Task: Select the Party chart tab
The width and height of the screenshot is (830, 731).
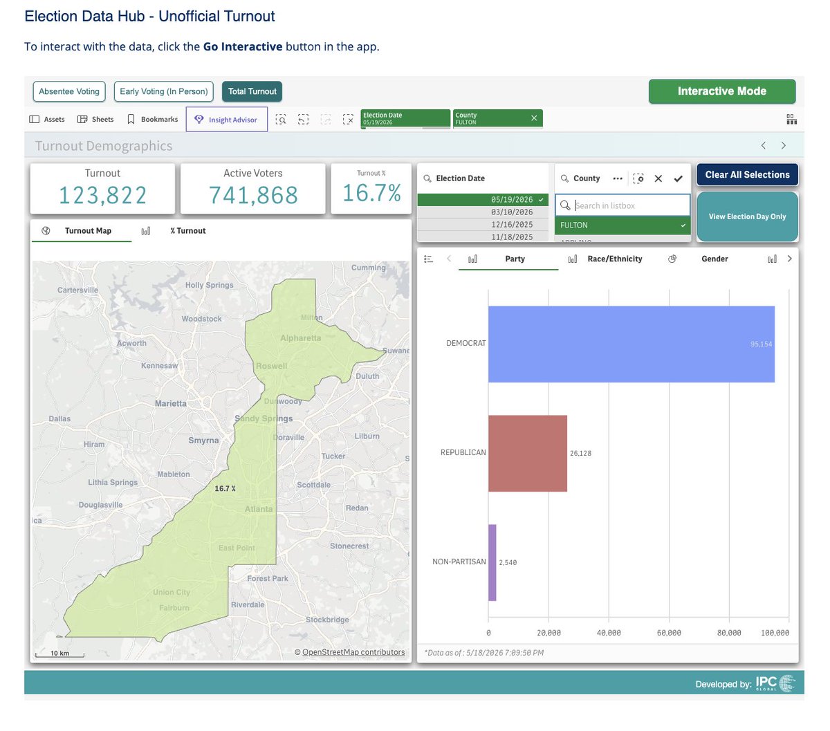Action: (508, 259)
